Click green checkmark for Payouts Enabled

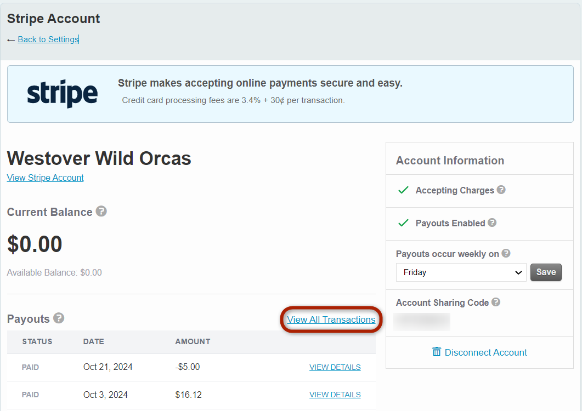pos(404,223)
